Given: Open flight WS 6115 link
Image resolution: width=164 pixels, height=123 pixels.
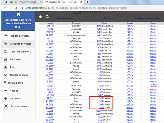Looking at the screenshot, I should [49, 32].
